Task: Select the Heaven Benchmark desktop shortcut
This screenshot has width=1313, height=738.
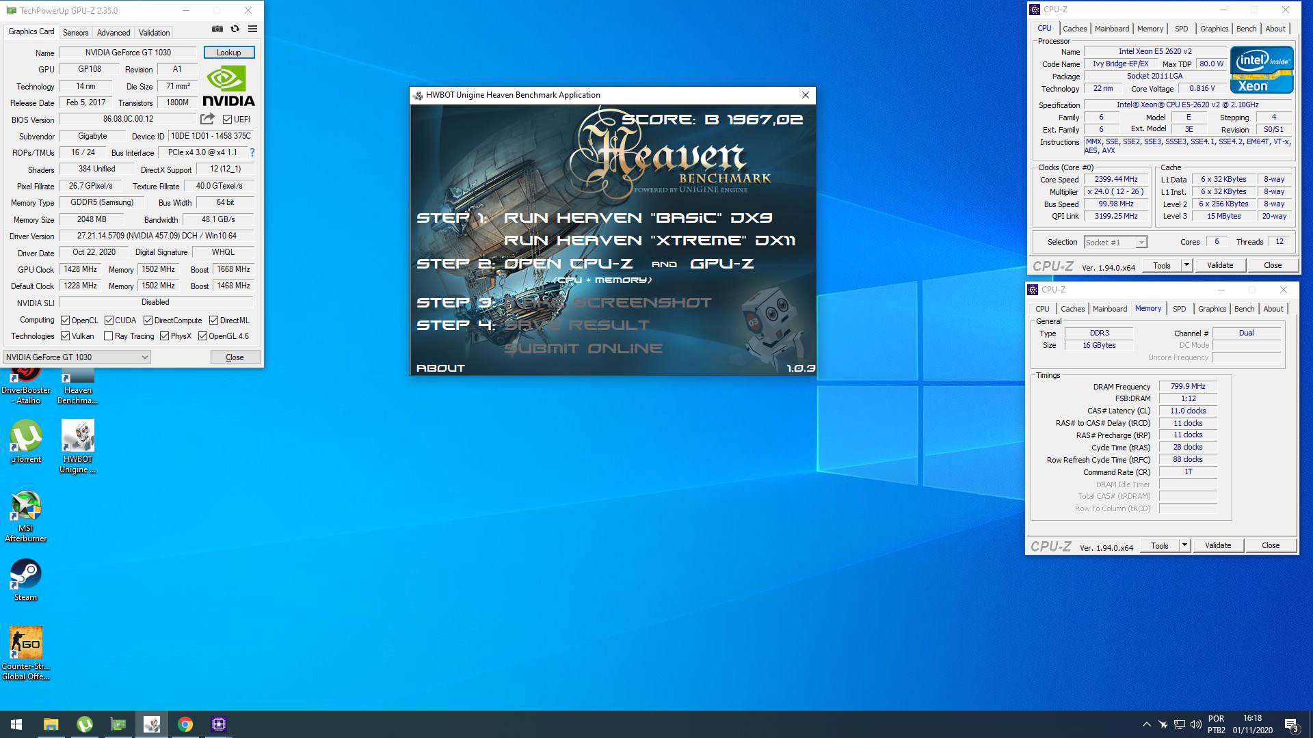Action: click(x=77, y=386)
